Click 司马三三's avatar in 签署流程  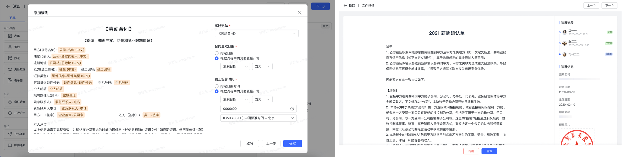click(565, 54)
